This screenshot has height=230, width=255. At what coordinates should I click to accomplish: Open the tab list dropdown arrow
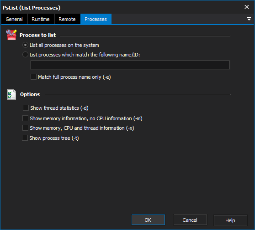click(x=249, y=19)
